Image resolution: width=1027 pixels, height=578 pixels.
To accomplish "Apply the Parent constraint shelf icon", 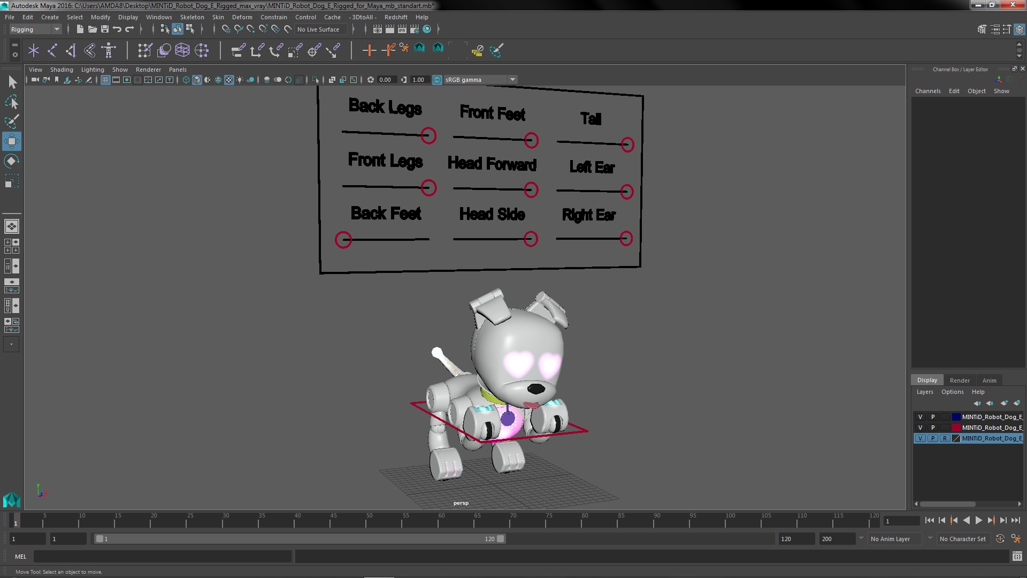I will pyautogui.click(x=238, y=51).
